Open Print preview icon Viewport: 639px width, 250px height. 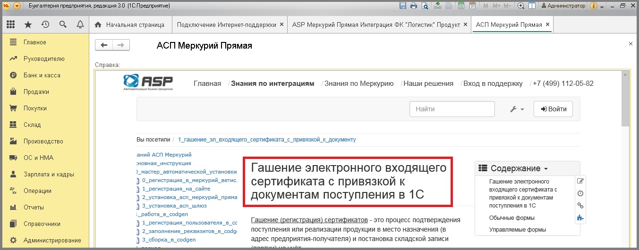pos(425,6)
